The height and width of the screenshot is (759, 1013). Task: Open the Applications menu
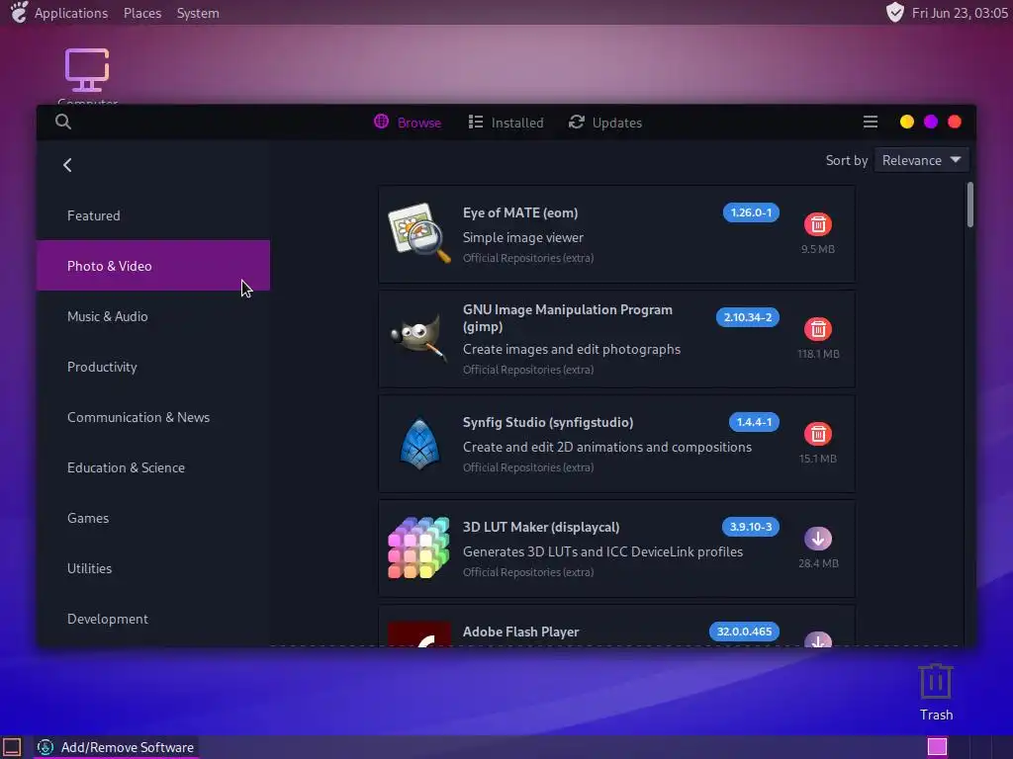[x=71, y=13]
